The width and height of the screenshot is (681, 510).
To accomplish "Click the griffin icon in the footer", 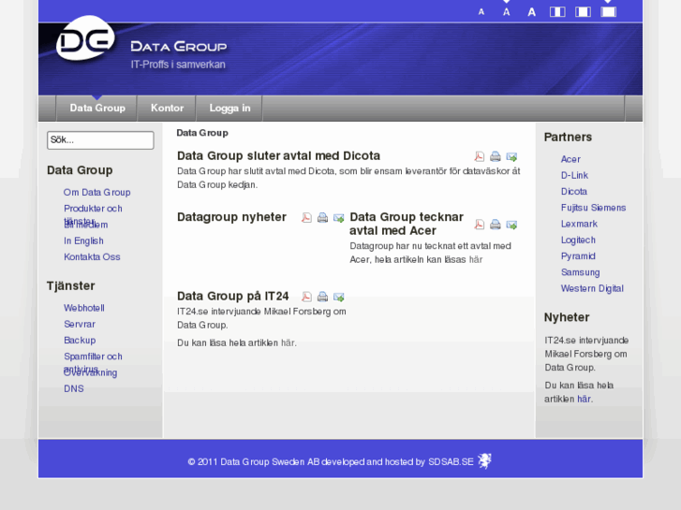I will (x=484, y=460).
